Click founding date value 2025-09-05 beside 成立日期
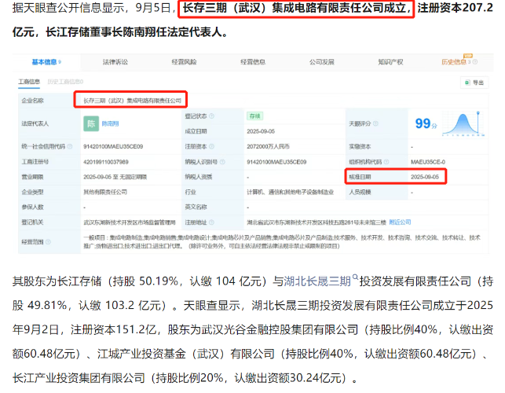 [261, 131]
